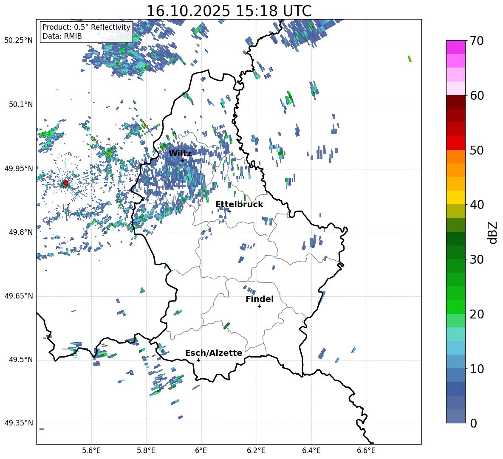Click the 49.95°N latitude label
Image resolution: width=503 pixels, height=459 pixels.
coord(19,168)
